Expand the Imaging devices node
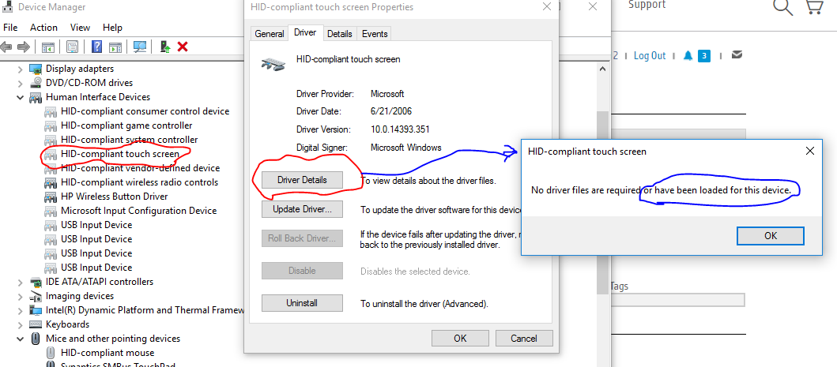837x367 pixels. click(x=21, y=296)
